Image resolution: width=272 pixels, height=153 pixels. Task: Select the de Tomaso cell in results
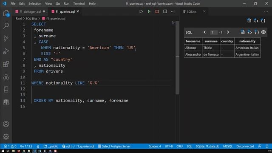tap(211, 54)
